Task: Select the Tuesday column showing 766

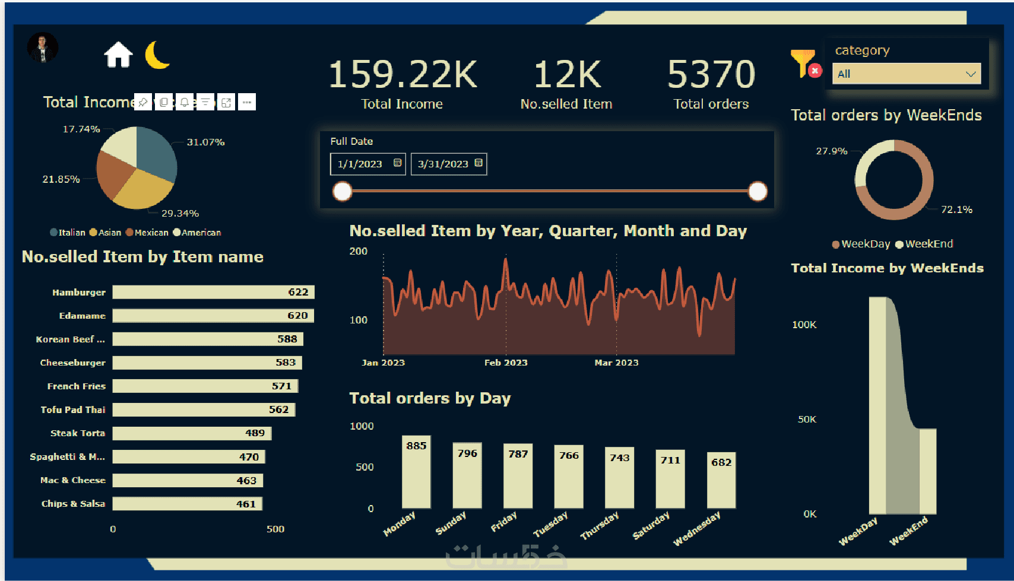Action: click(x=569, y=477)
